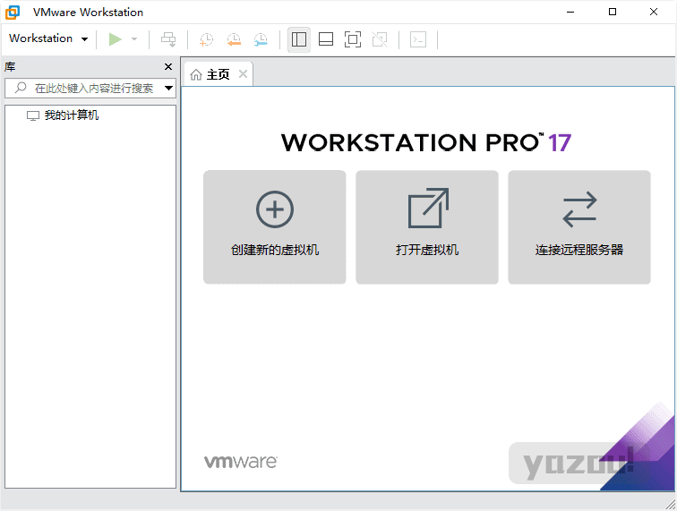
Task: Enter full screen mode icon
Action: click(353, 39)
